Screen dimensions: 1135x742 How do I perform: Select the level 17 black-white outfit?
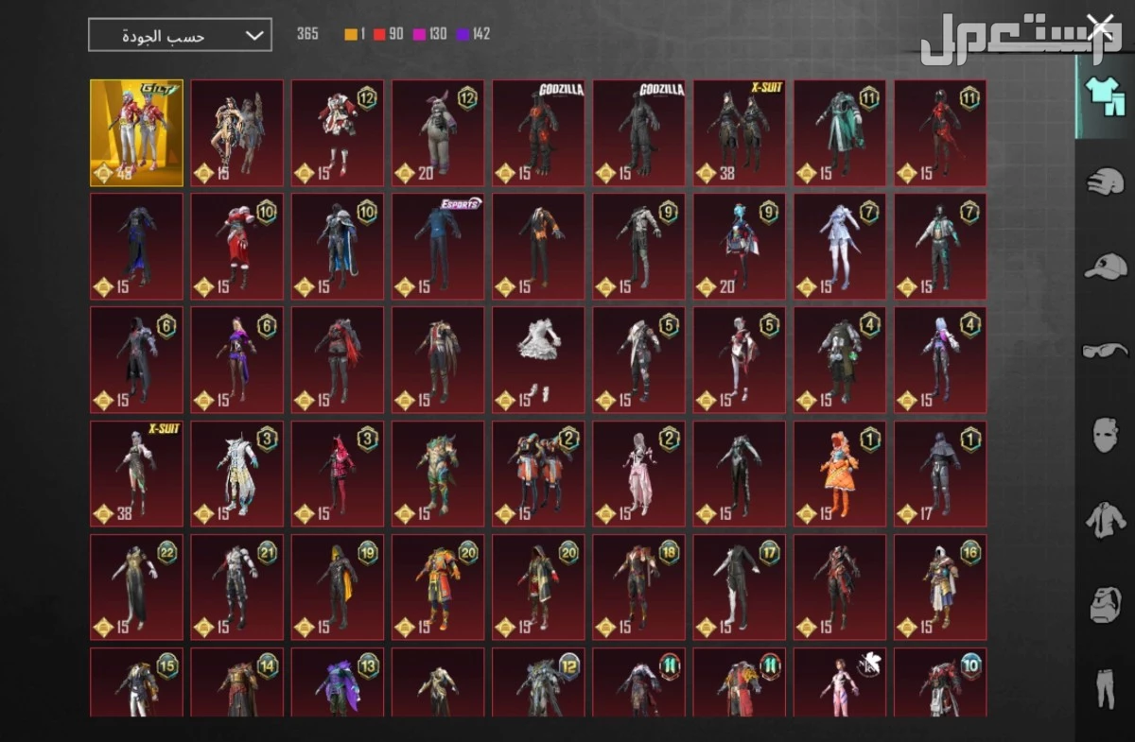[x=739, y=587]
